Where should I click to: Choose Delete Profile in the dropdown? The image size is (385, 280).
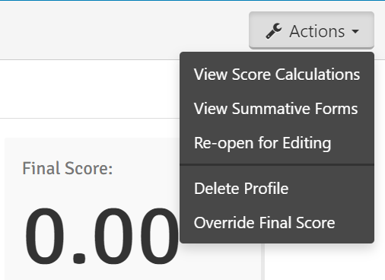[x=277, y=189]
